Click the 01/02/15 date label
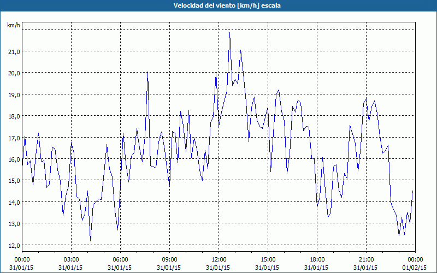Image resolution: width=437 pixels, height=273 pixels. [415, 268]
